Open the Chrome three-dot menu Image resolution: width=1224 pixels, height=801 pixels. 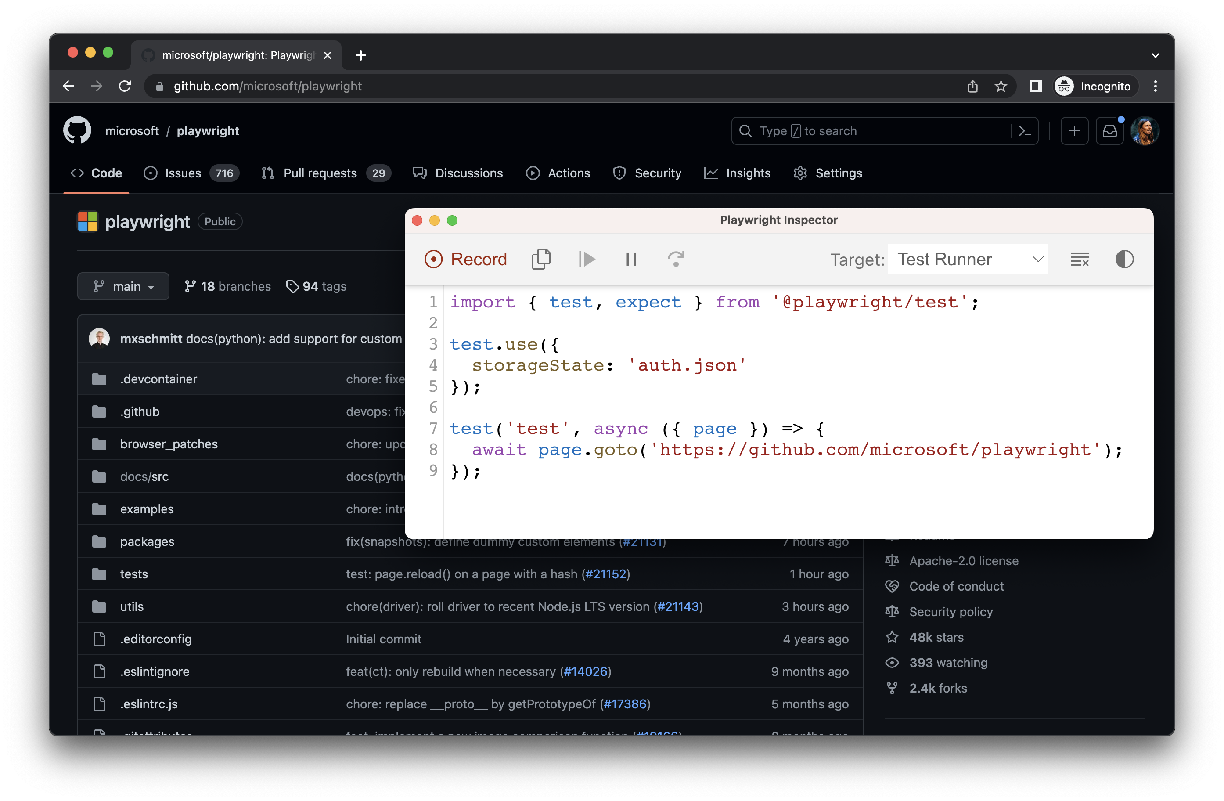pyautogui.click(x=1155, y=87)
